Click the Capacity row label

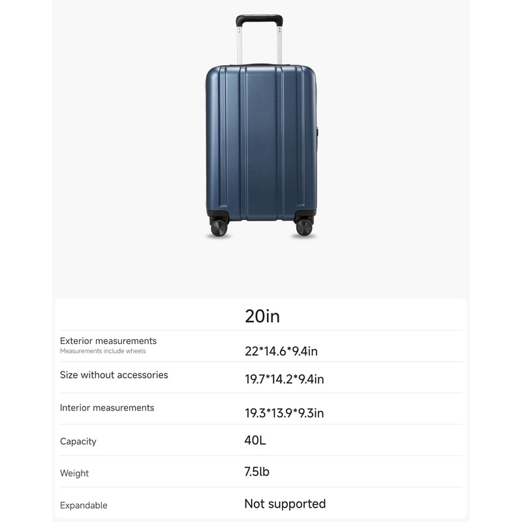coord(78,441)
